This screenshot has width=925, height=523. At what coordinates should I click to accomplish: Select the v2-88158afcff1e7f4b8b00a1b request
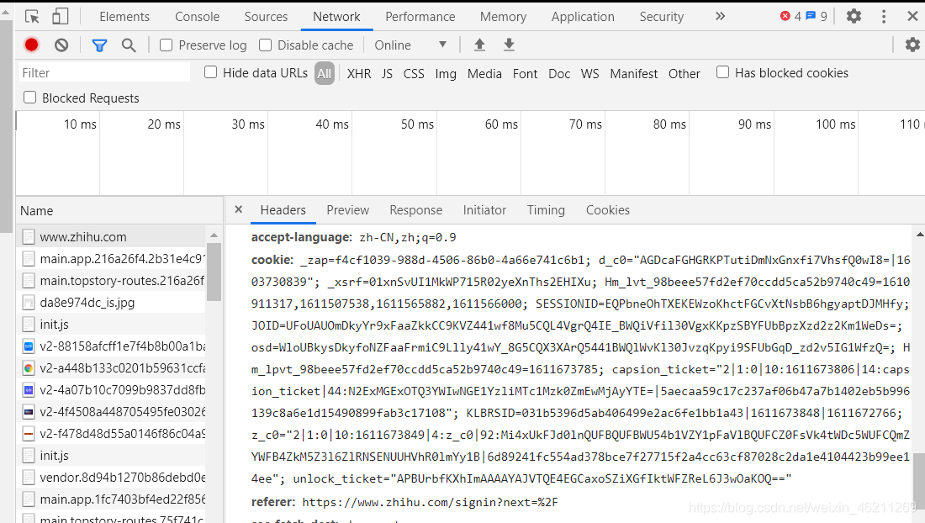(112, 346)
